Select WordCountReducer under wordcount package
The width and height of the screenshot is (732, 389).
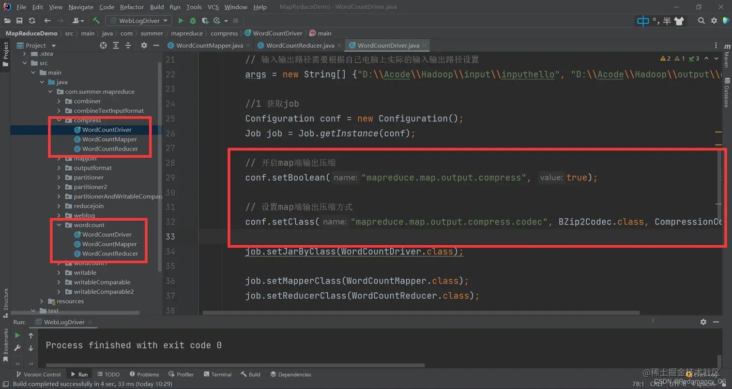110,254
